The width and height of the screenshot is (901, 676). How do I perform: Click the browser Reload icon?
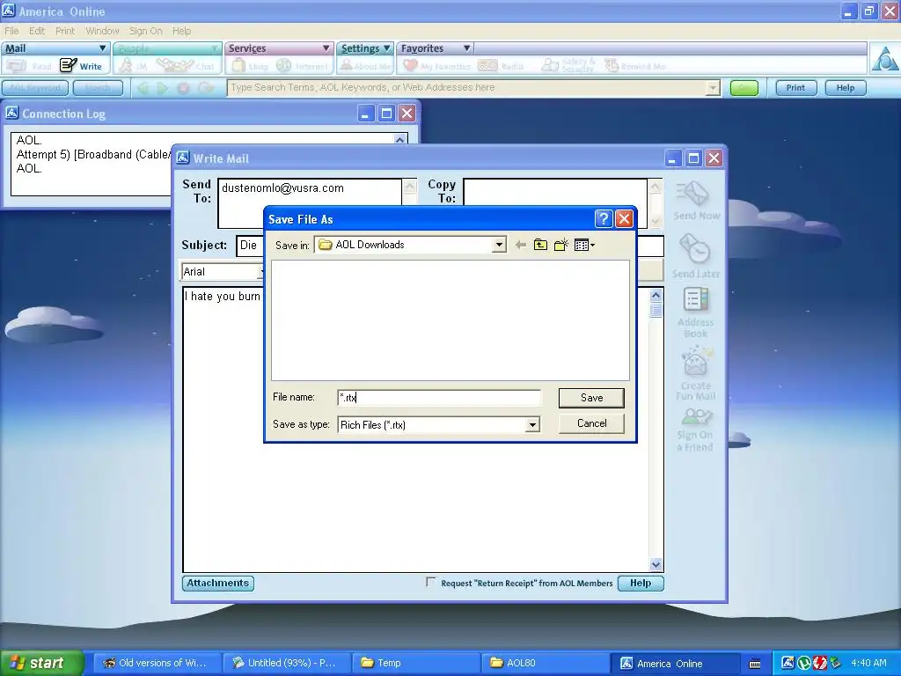tap(205, 88)
